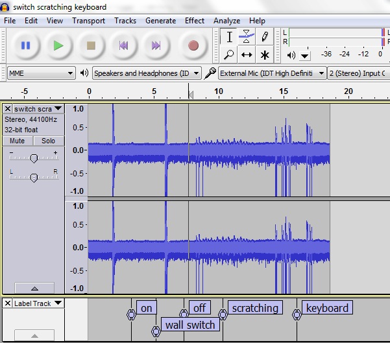Select the Draw pencil tool
This screenshot has width=390, height=343.
click(265, 37)
